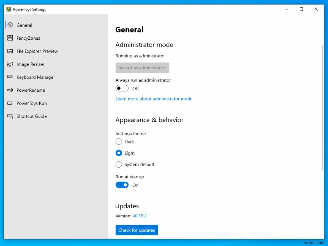Open FancyZones via its sidebar icon
Image resolution: width=328 pixels, height=246 pixels.
[x=11, y=38]
